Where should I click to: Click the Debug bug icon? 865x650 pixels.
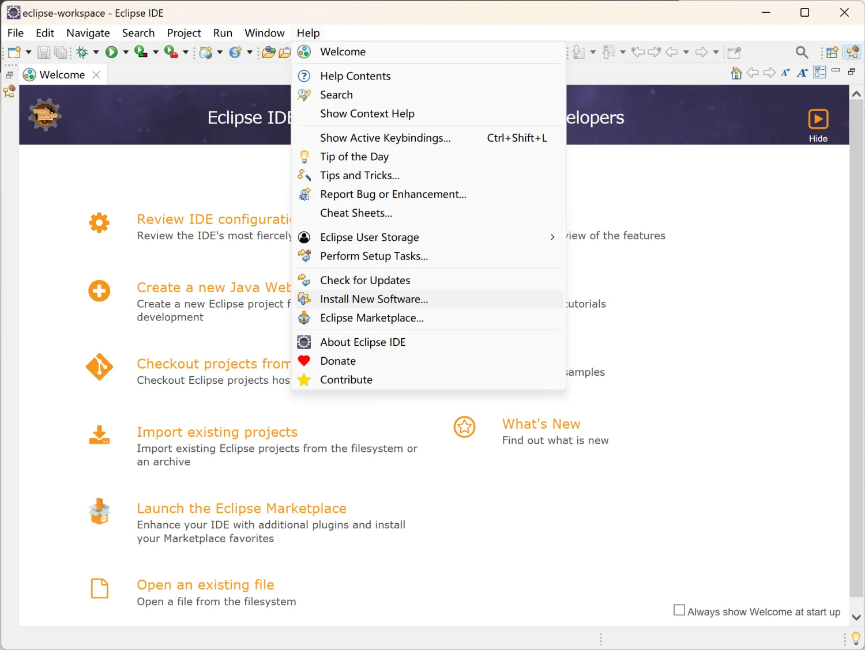(x=82, y=52)
